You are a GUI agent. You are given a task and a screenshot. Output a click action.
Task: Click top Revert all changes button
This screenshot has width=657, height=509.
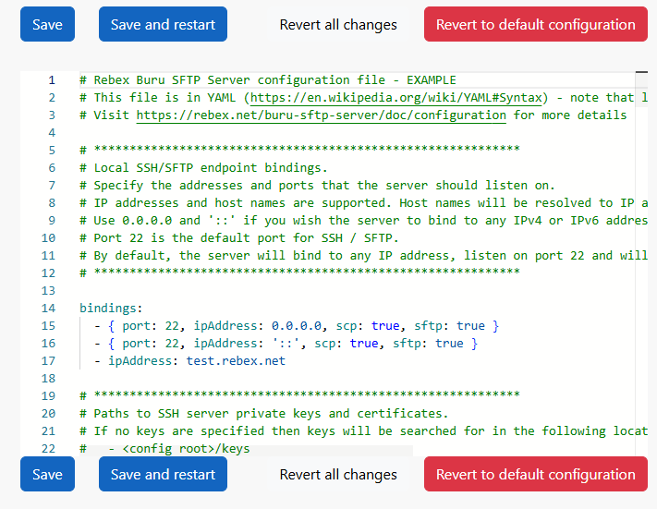tap(338, 24)
